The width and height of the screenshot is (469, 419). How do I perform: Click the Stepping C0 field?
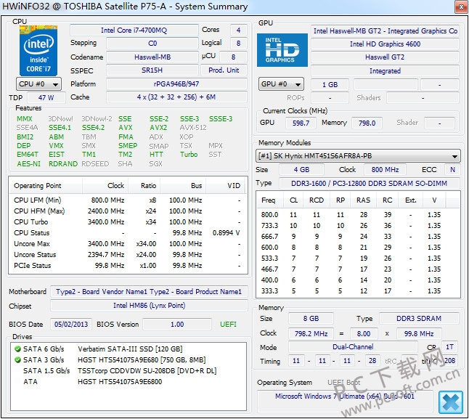(152, 44)
